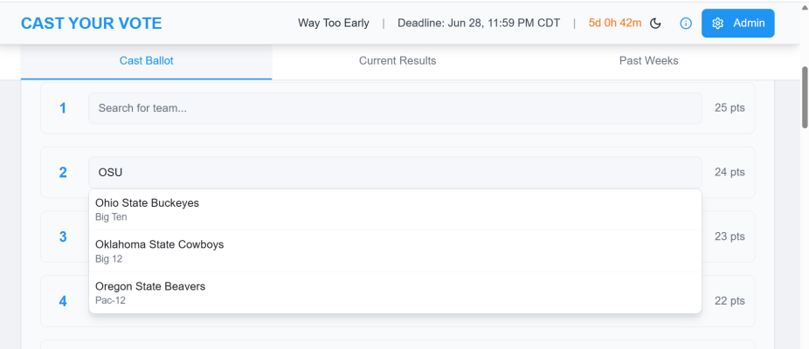Select the Cast Ballot tab
This screenshot has width=809, height=349.
coord(147,61)
